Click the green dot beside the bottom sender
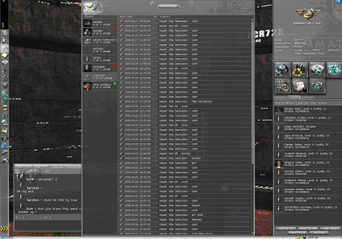The height and width of the screenshot is (239, 342). click(115, 84)
